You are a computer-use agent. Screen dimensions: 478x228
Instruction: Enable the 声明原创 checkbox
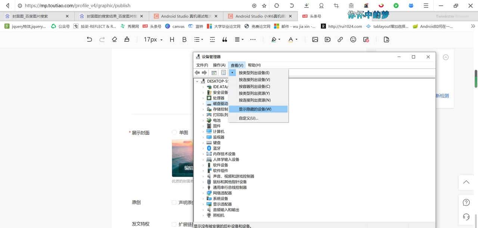174,202
